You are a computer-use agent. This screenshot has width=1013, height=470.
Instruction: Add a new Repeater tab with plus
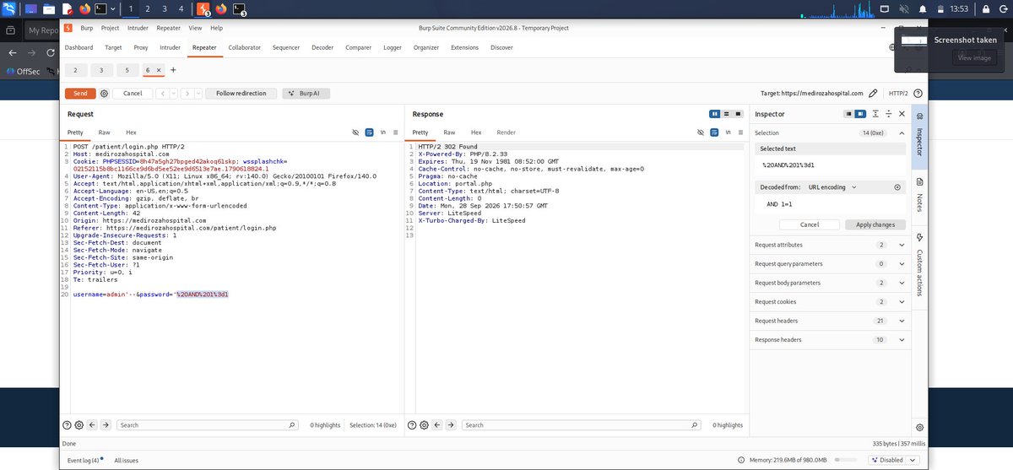coord(173,70)
